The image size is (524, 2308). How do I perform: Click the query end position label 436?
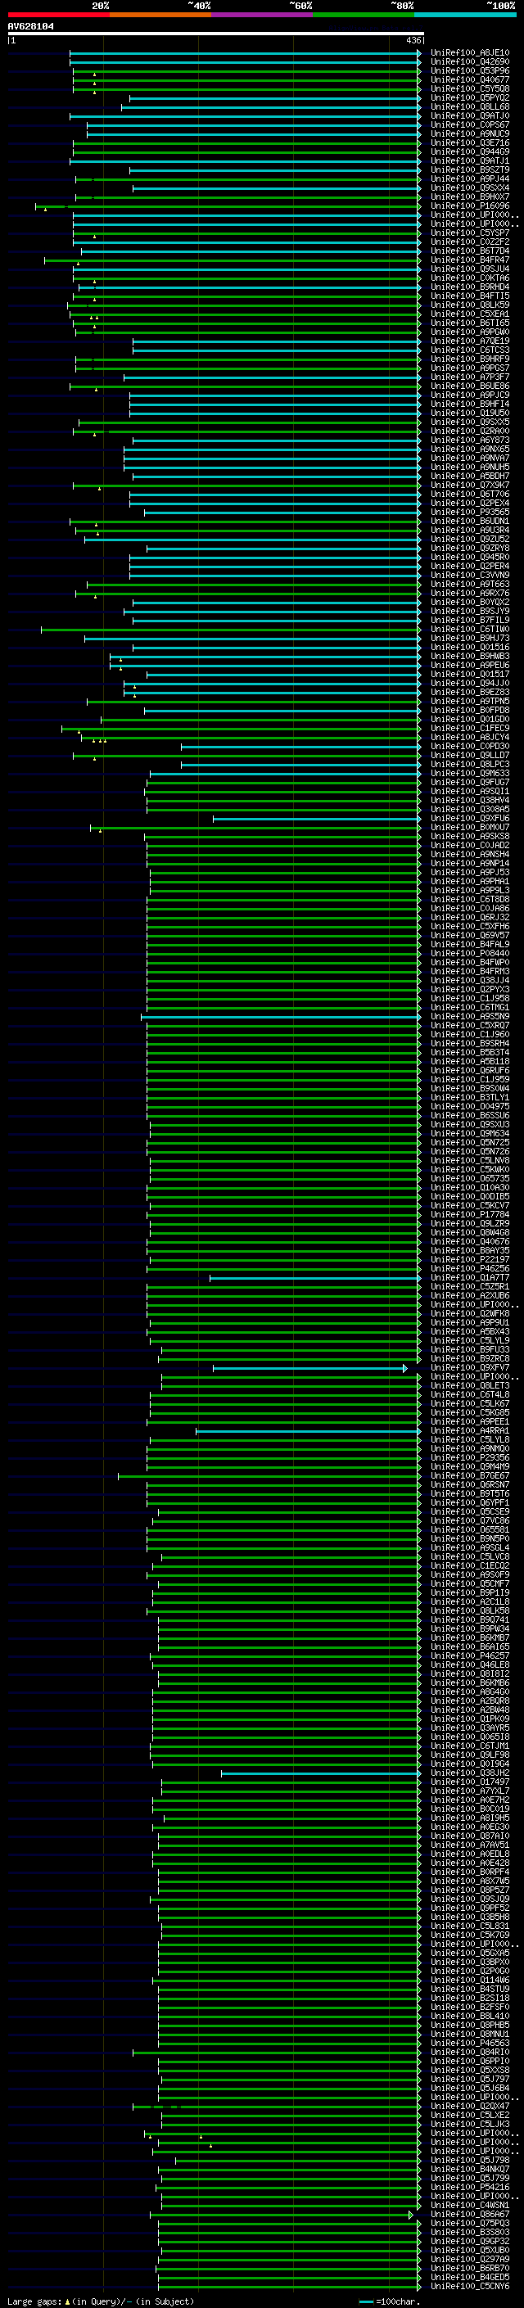(413, 40)
